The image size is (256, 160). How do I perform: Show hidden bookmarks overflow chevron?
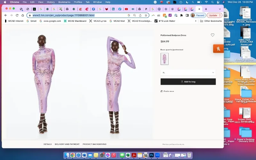click(196, 21)
